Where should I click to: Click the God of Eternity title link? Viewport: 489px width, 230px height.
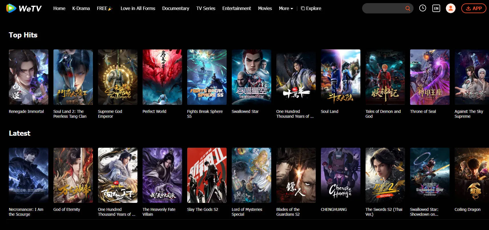point(67,209)
